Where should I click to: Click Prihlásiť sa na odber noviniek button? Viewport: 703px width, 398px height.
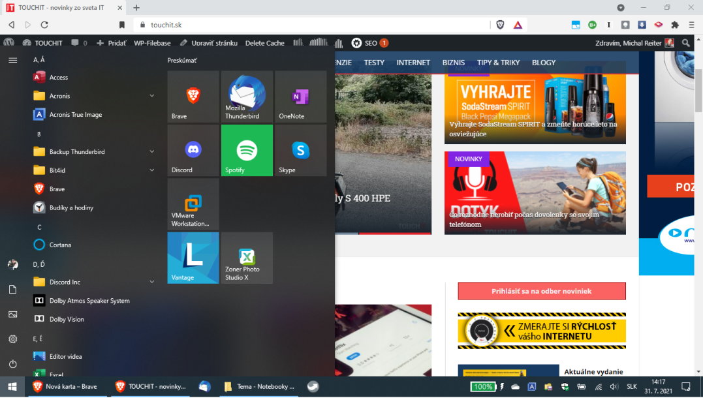click(x=541, y=291)
